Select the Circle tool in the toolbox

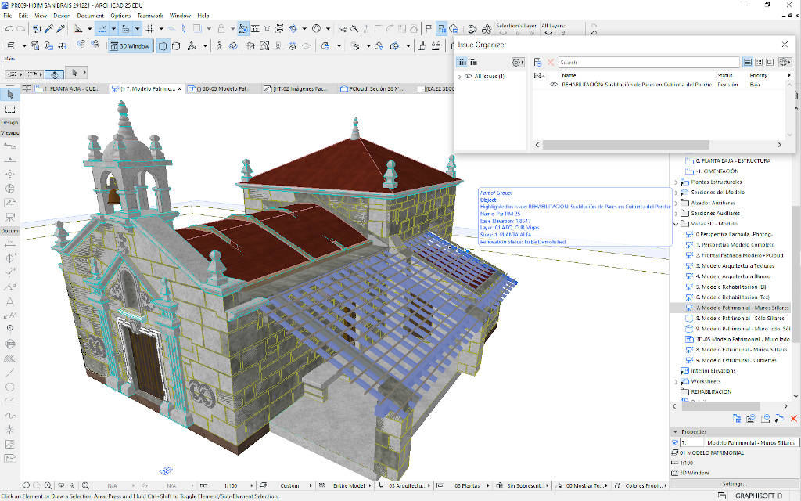[x=10, y=387]
